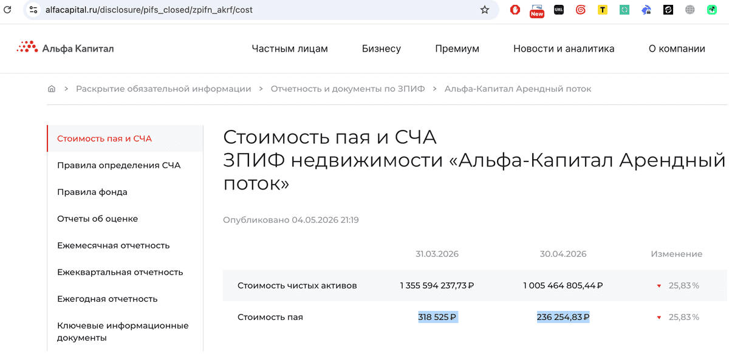
Task: Open the teal circular arrows extension
Action: 625,10
